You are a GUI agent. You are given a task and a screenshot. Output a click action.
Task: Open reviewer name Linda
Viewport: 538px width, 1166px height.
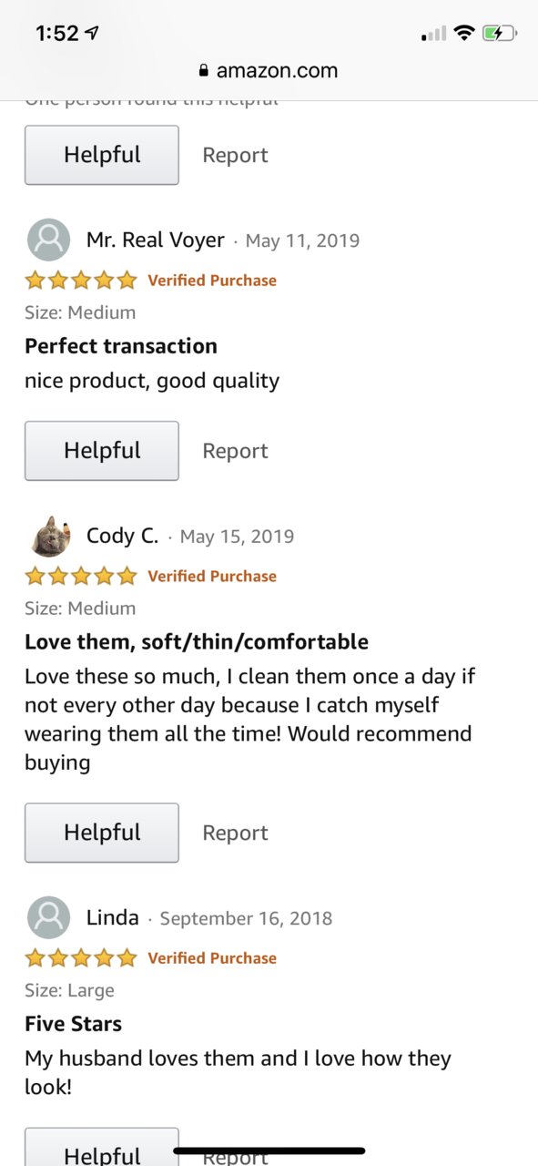(113, 918)
